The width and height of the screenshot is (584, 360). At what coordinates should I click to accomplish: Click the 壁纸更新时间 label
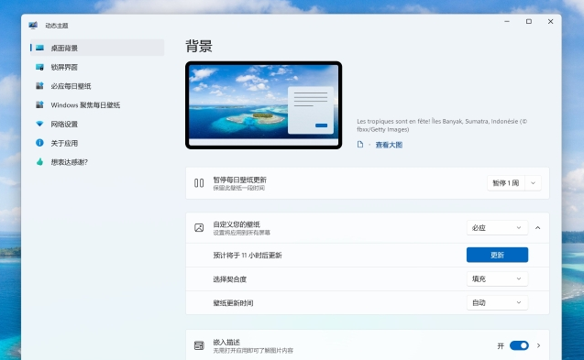click(x=233, y=303)
